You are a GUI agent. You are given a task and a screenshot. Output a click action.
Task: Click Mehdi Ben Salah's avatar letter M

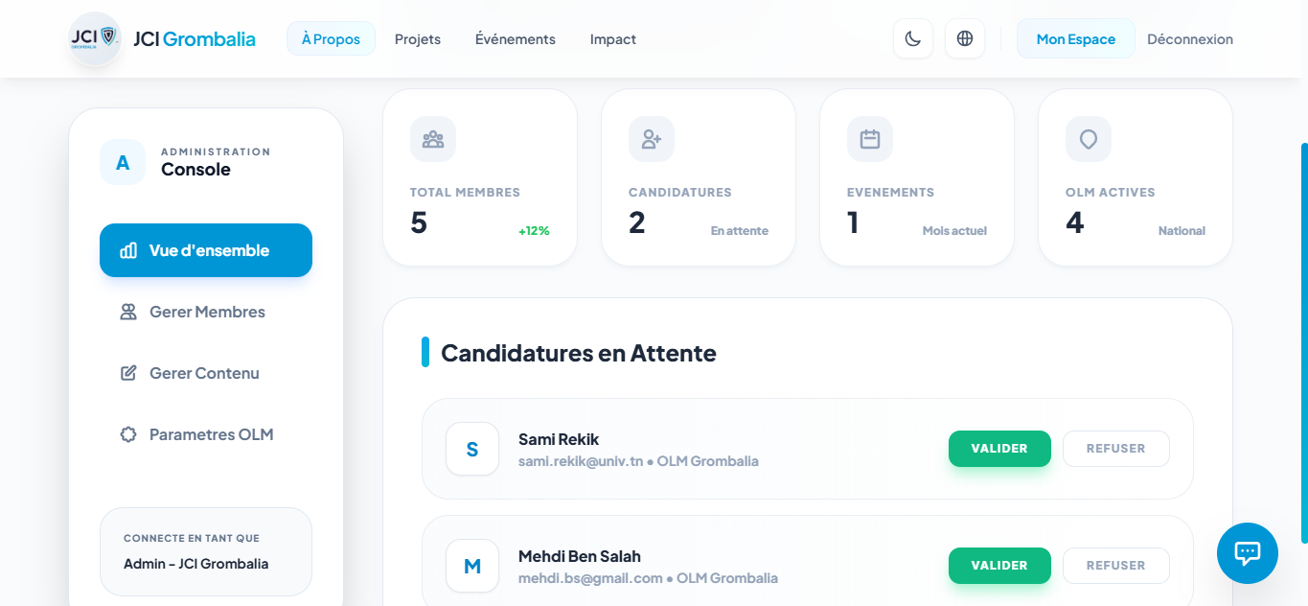472,566
